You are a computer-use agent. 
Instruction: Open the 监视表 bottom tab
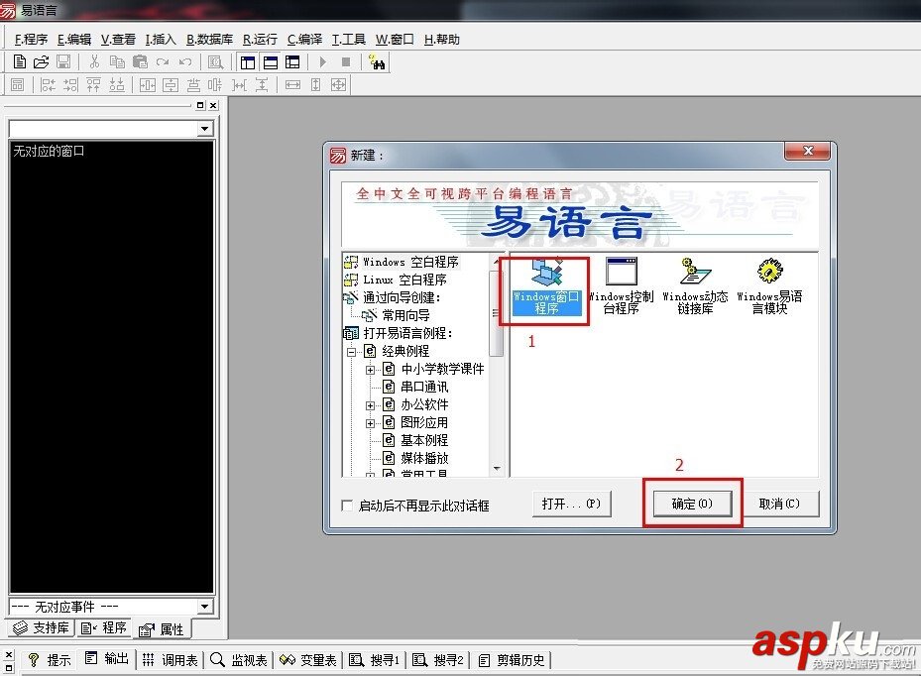pyautogui.click(x=239, y=660)
